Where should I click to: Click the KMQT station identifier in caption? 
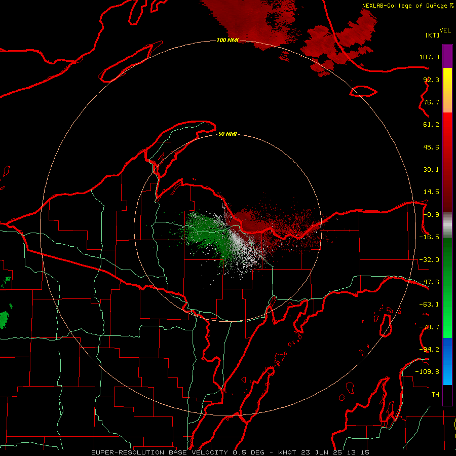288,452
